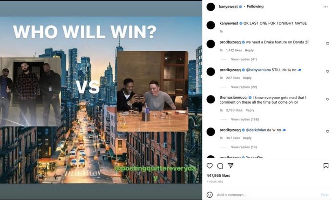Share post using paper plane icon
This screenshot has width=332, height=200.
(x=230, y=166)
